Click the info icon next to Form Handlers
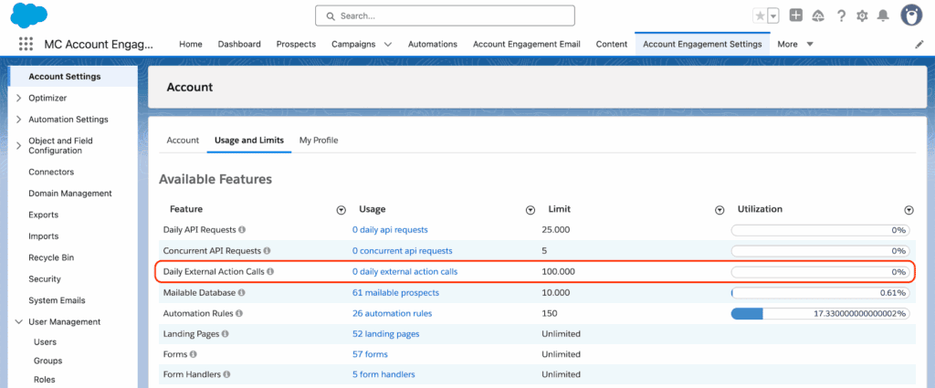This screenshot has height=388, width=935. point(227,374)
